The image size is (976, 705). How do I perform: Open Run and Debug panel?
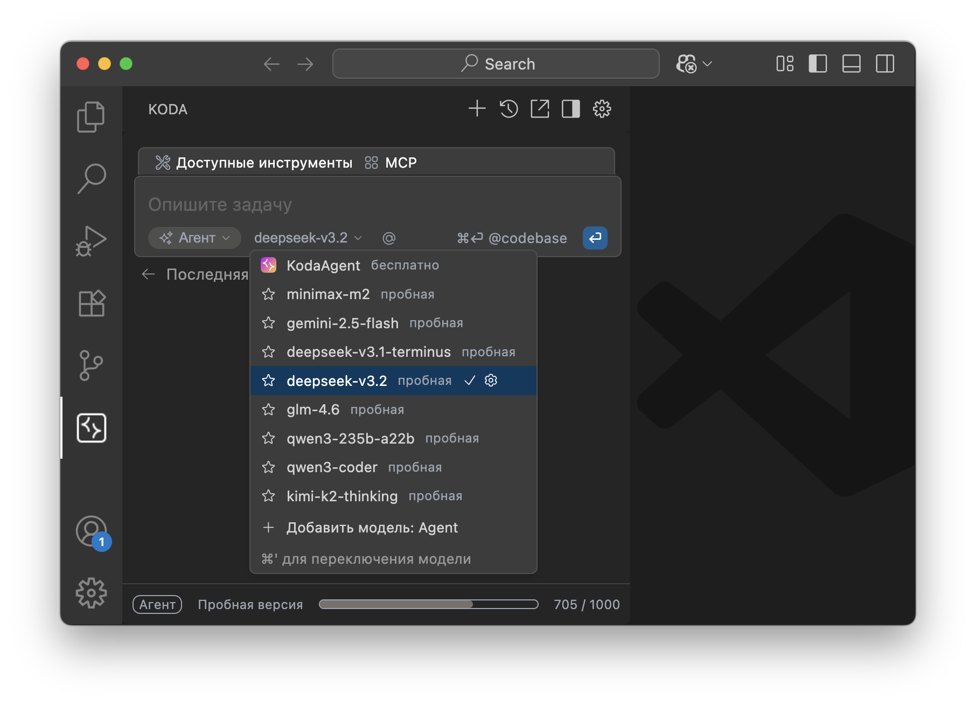(92, 241)
